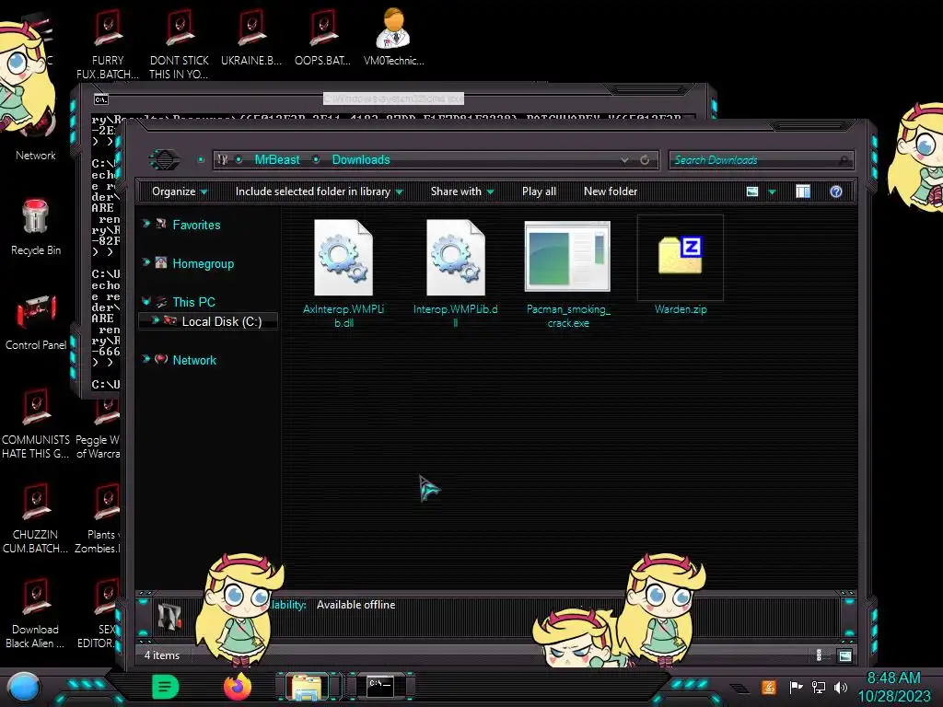The image size is (943, 707).
Task: Switch to large icons view in status bar
Action: (845, 655)
